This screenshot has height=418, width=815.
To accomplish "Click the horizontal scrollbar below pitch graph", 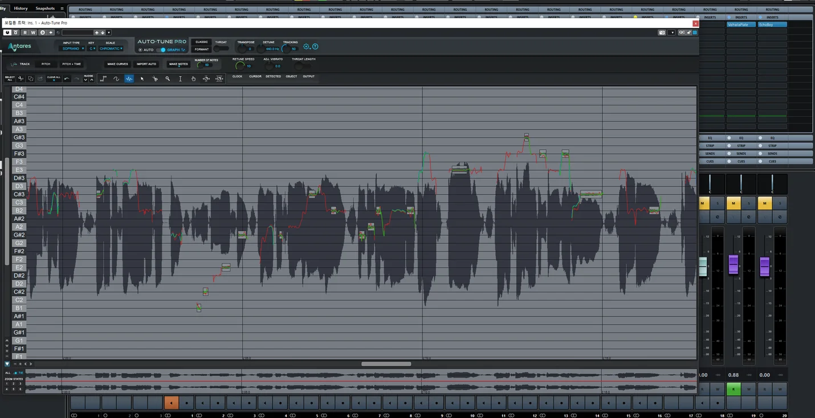I will pos(386,364).
